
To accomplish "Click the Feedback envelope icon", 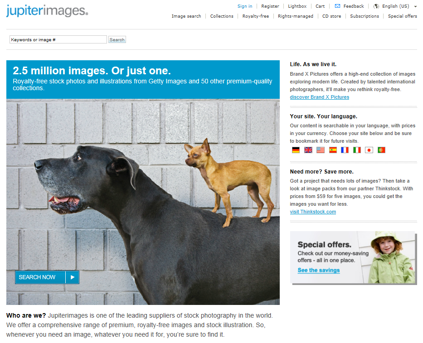I will 337,6.
